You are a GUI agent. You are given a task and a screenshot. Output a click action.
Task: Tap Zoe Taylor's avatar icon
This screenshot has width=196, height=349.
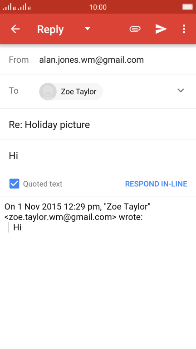tap(48, 91)
